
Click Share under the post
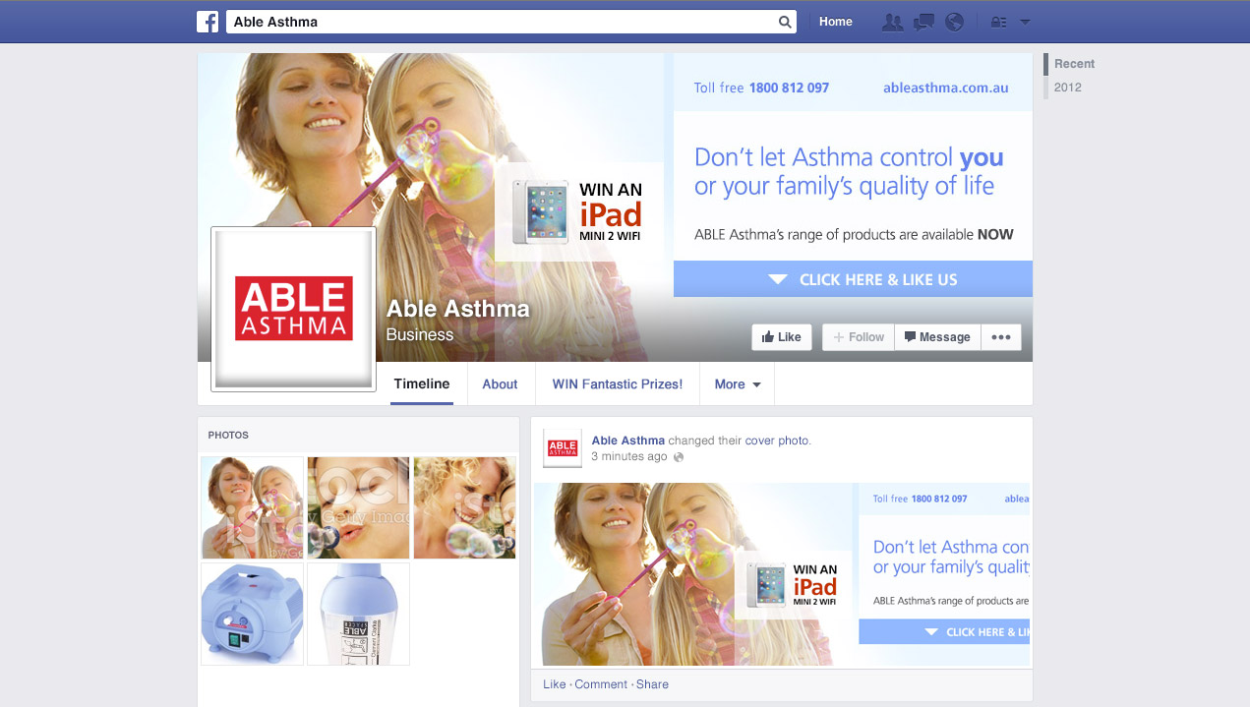[x=652, y=684]
